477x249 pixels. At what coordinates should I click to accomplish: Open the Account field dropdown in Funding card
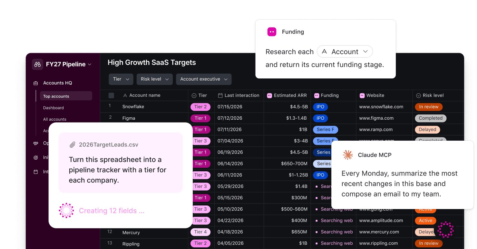(x=345, y=52)
